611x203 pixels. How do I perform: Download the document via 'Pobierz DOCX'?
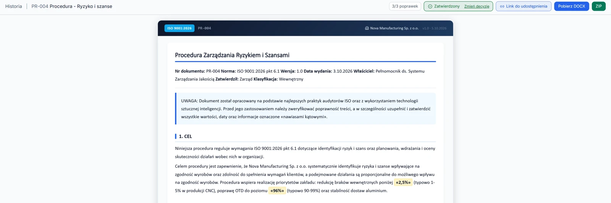571,6
